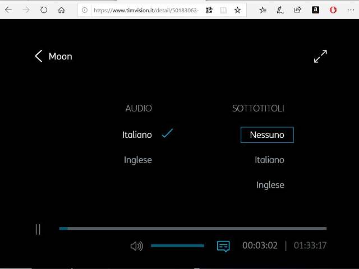Enable Italiano subtitles
The image size is (359, 269).
coord(269,160)
